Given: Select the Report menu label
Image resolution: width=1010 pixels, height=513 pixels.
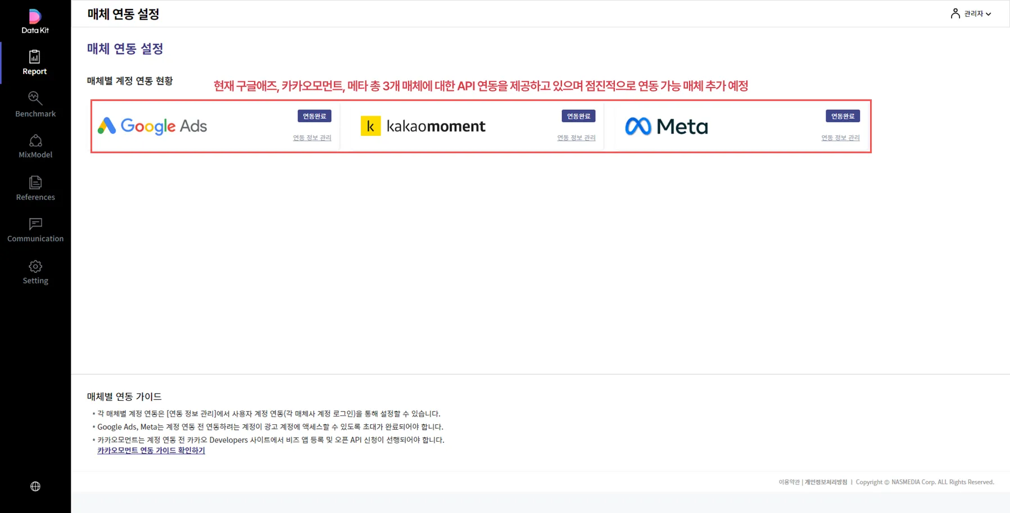Looking at the screenshot, I should [x=35, y=71].
